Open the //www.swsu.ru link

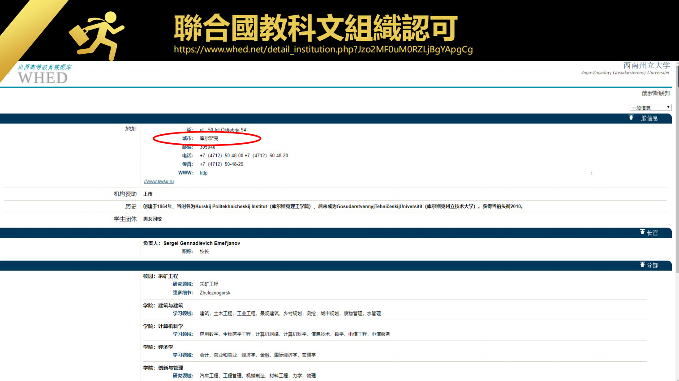pos(159,181)
